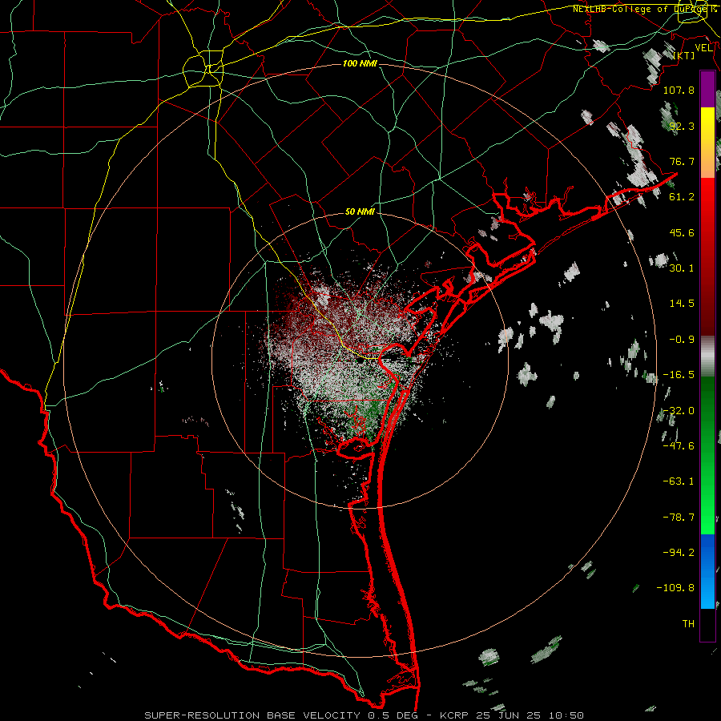Click the 92.3 value on the velocity scale
Viewport: 721px width, 721px height.
682,126
